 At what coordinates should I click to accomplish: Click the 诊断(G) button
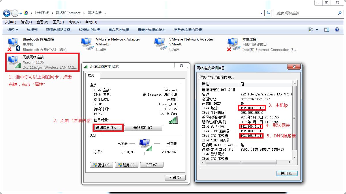point(152,165)
